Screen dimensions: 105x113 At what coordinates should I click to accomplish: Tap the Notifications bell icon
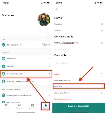tap(4, 45)
